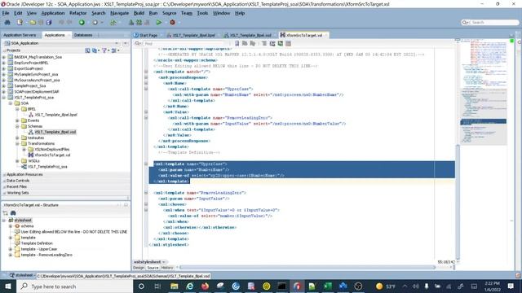Screen dimensions: 522x293
Task: Click the Reformat icon in editor toolbar
Action: [264, 43]
